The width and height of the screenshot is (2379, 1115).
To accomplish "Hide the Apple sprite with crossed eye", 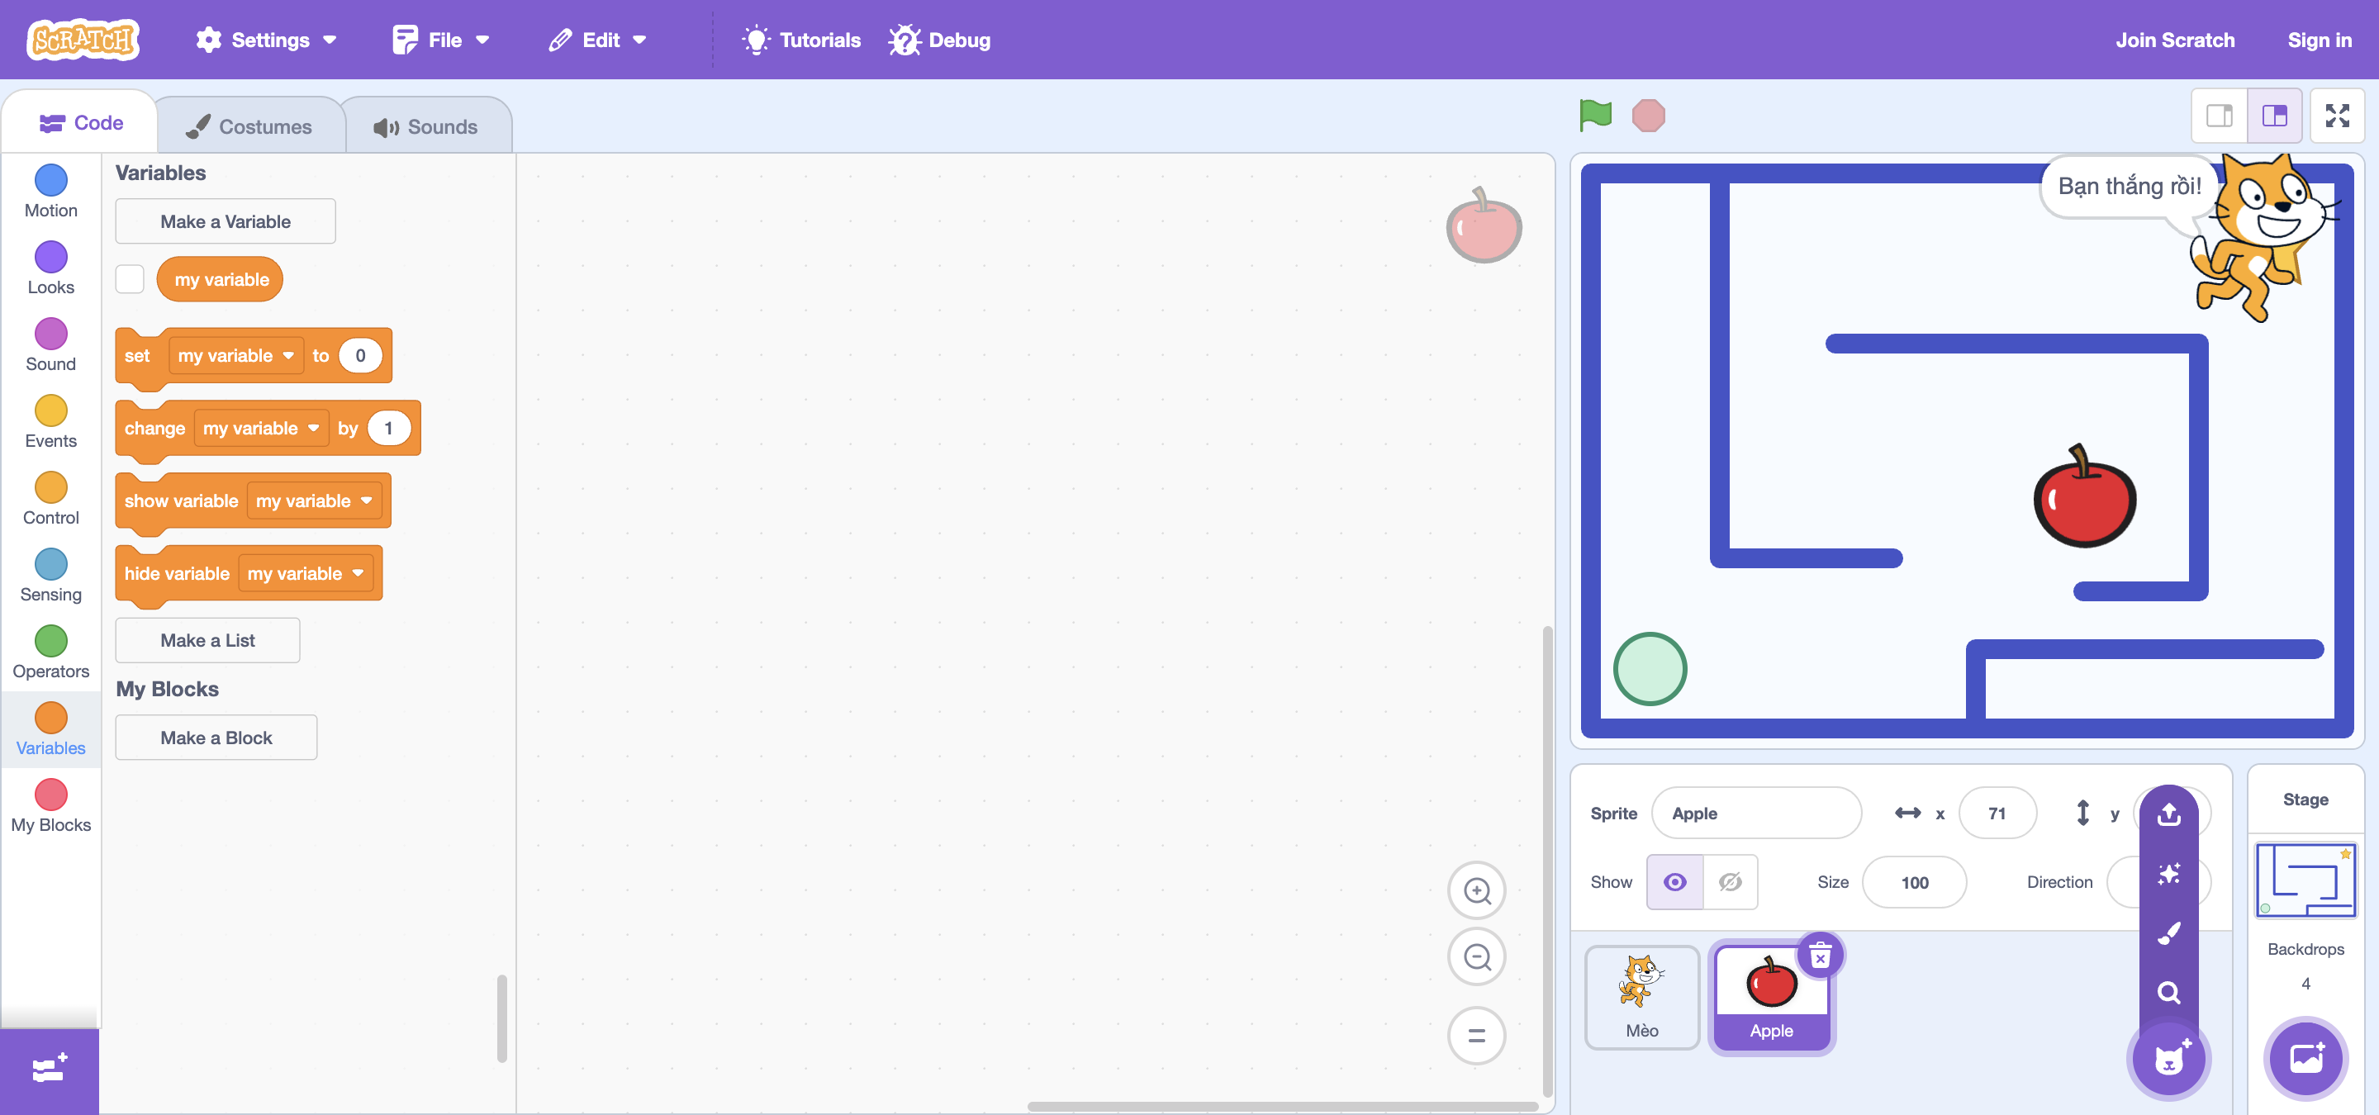I will tap(1730, 881).
